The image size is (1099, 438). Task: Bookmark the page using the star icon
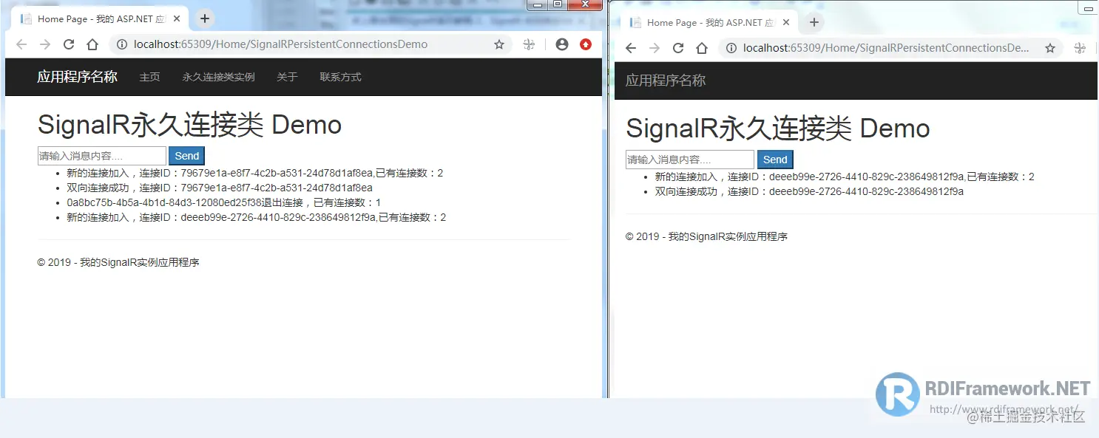coord(499,44)
